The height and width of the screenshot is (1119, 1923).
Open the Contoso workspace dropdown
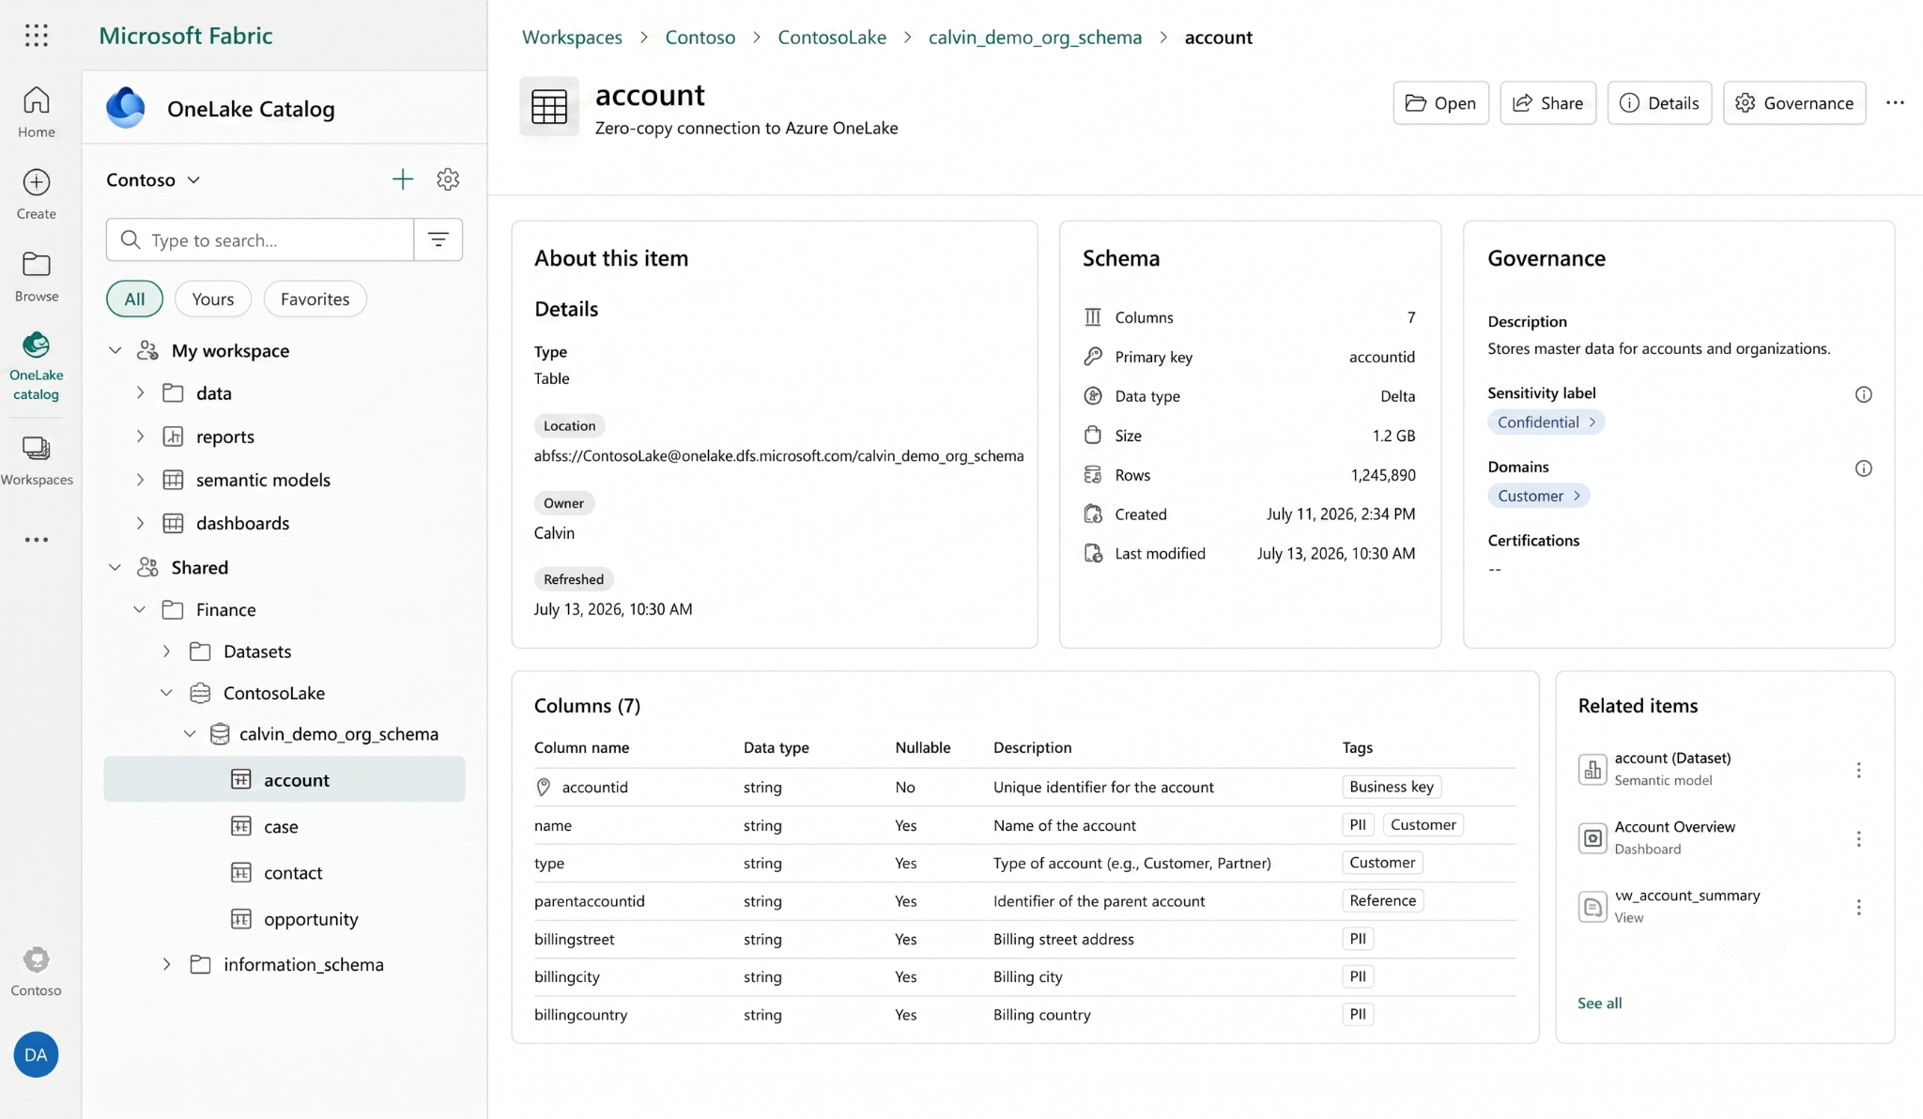pos(153,179)
